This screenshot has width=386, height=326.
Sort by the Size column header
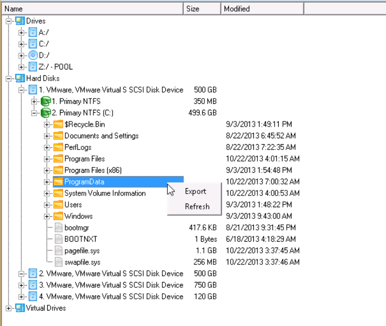pos(202,9)
